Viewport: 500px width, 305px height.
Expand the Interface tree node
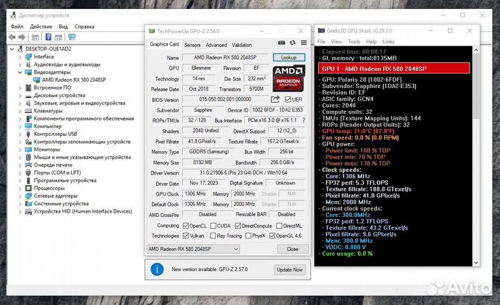20,57
